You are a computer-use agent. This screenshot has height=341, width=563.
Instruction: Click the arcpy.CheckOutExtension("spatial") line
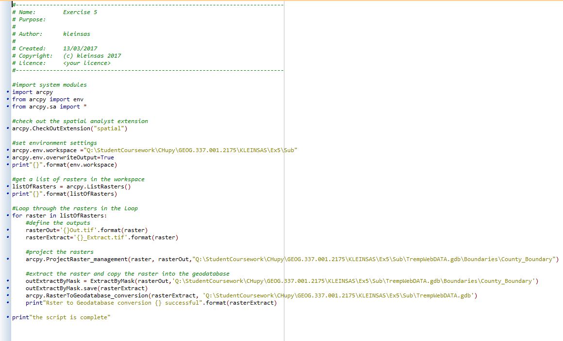coord(70,128)
